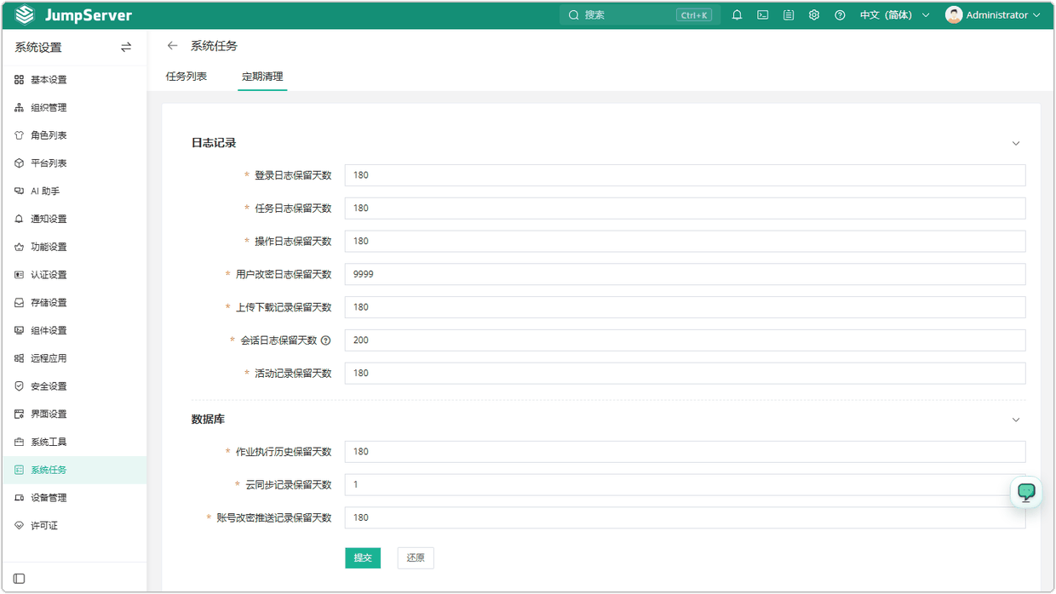Open the settings gear icon in header
Screen dimensions: 1056x594
coord(814,15)
